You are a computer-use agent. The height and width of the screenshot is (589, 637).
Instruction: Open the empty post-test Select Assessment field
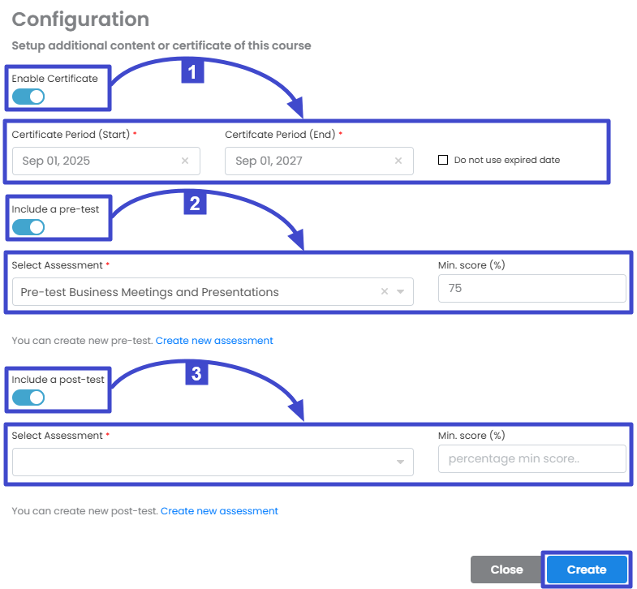pyautogui.click(x=203, y=462)
